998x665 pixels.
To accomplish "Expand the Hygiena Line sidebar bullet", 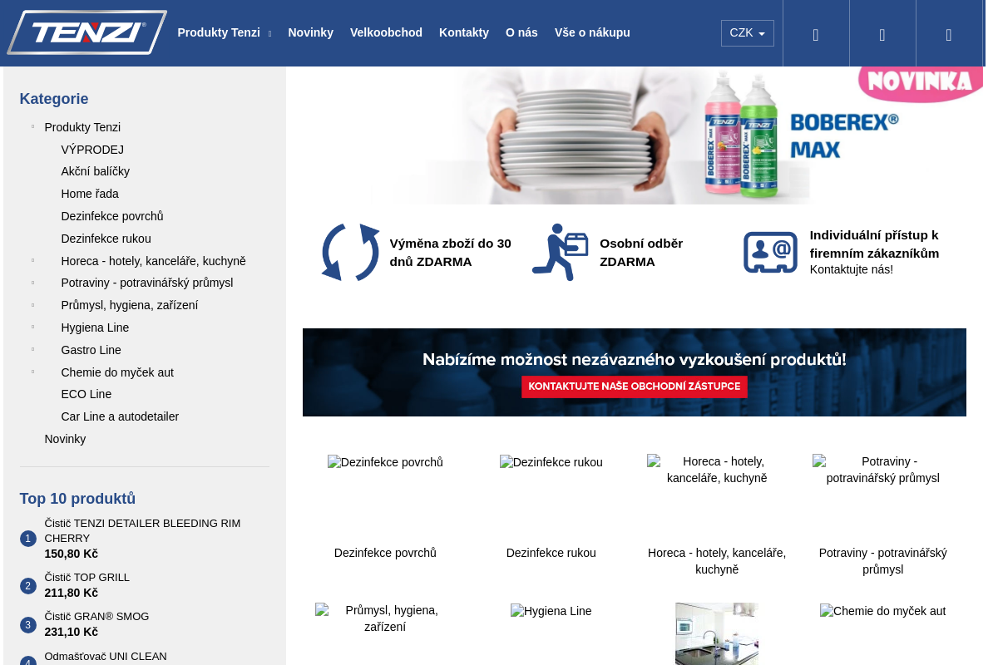I will click(x=32, y=327).
